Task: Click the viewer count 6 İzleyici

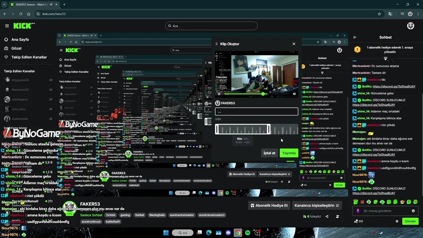Action: pyautogui.click(x=312, y=217)
